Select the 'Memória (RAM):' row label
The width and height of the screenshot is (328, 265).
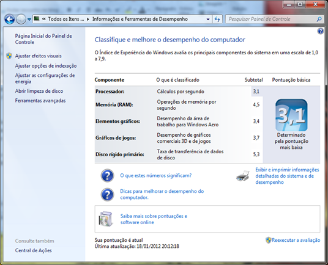pos(114,104)
